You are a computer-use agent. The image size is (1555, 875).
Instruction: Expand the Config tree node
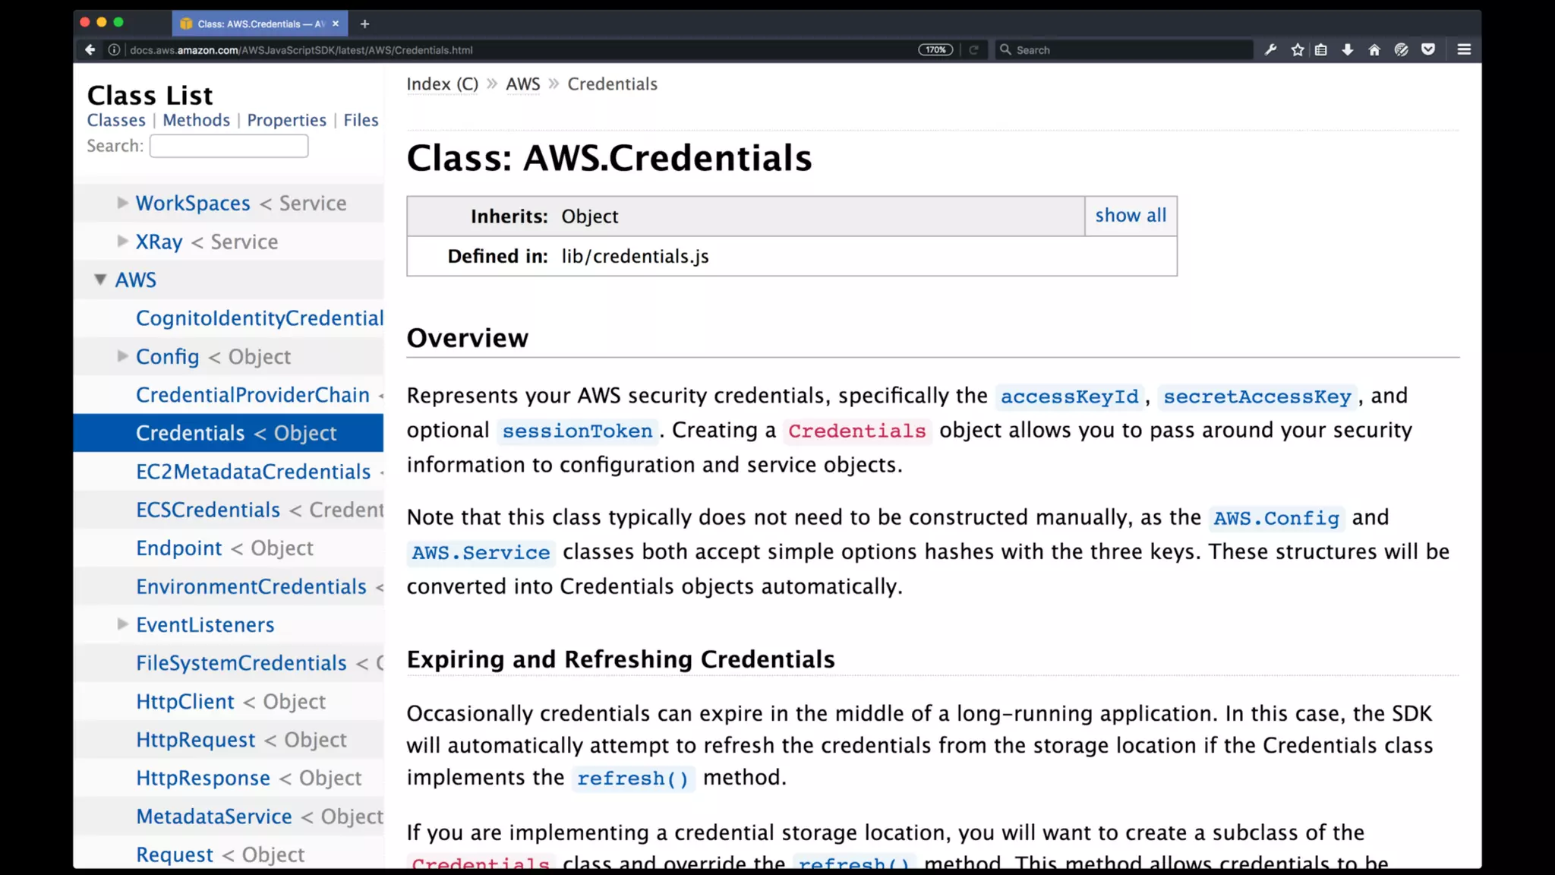pos(122,356)
